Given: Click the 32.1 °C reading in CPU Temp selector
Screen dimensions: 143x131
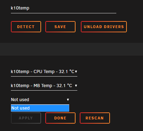Looking at the screenshot, I should pyautogui.click(x=66, y=72).
